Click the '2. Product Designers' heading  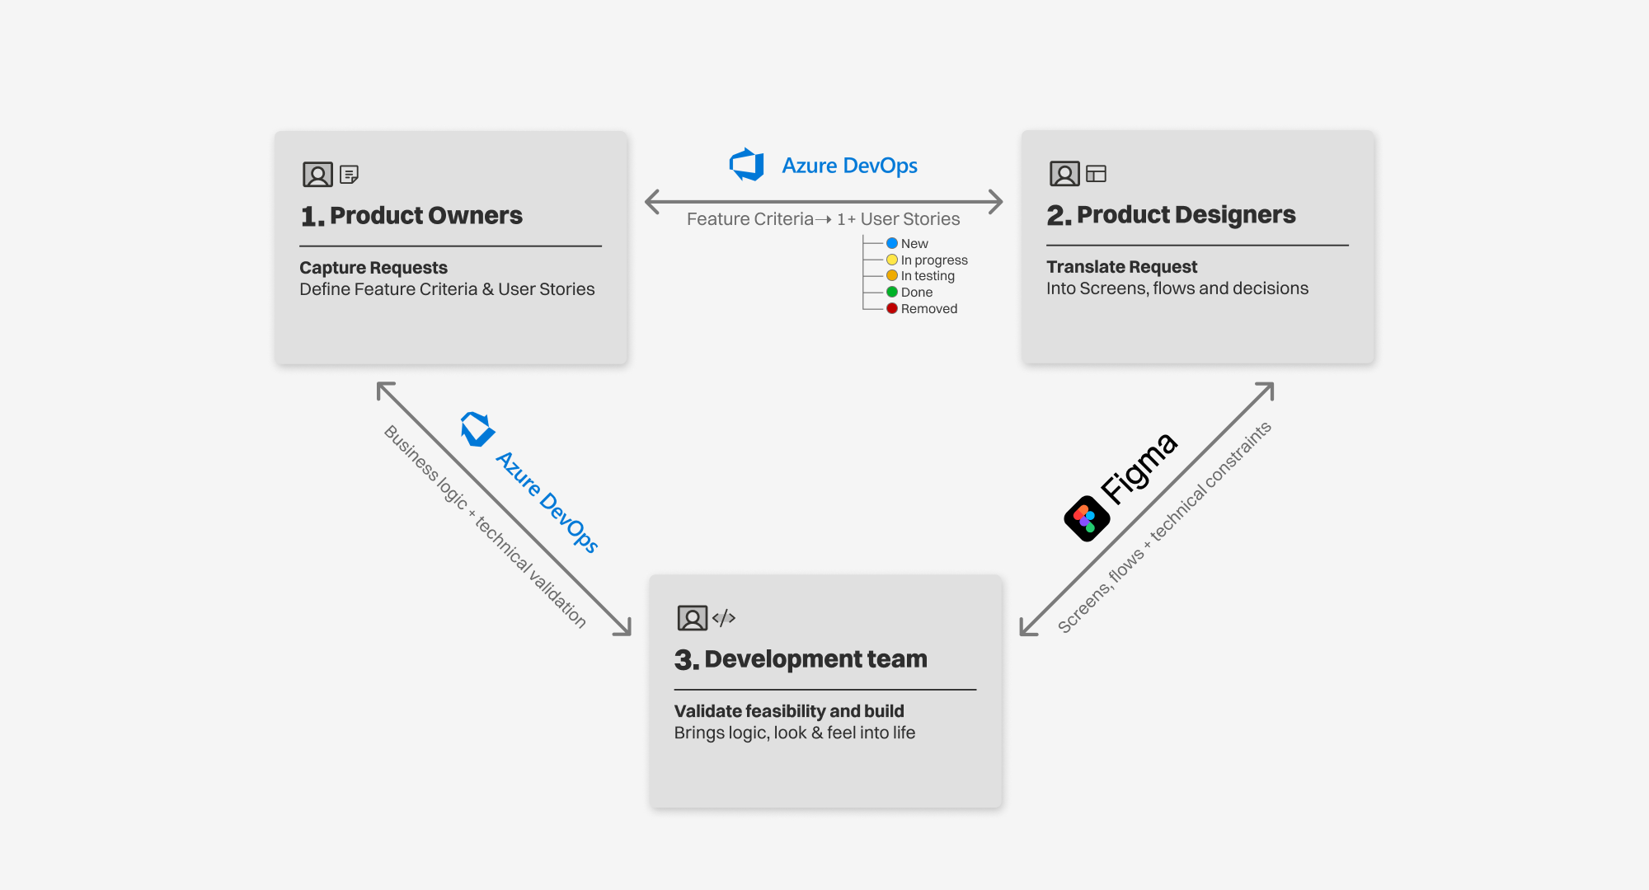coord(1171,215)
